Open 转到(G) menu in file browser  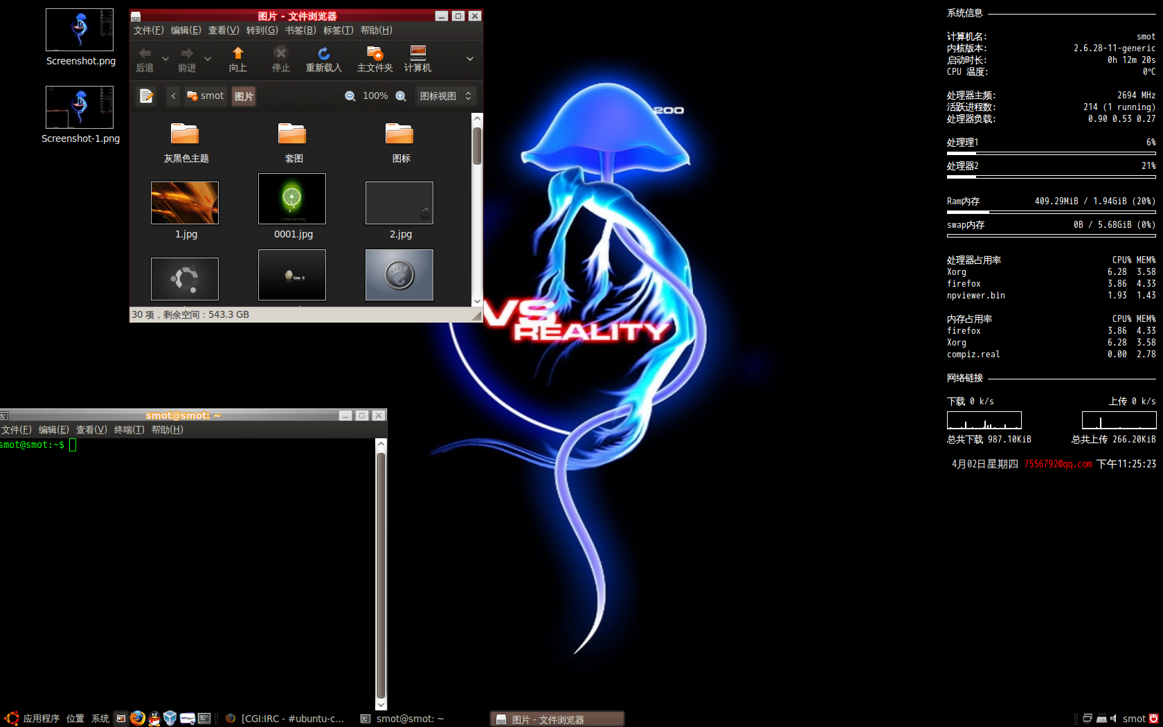[x=262, y=30]
